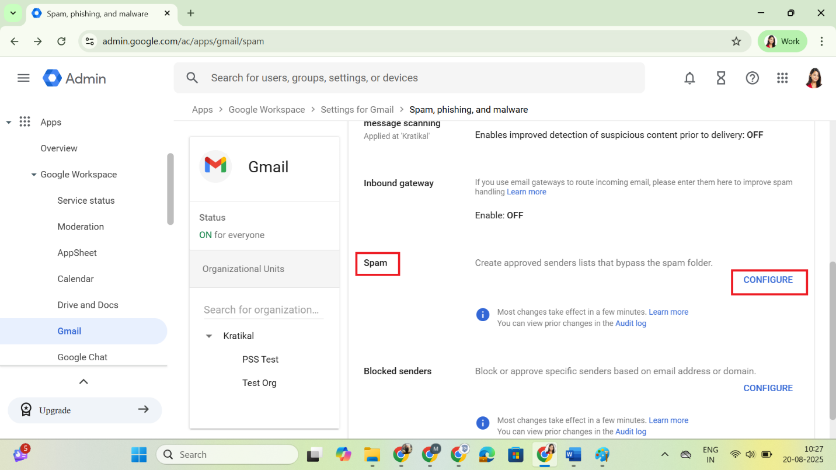Screen dimensions: 836x470
Task: Click the info icon under the Spam setting
Action: (x=482, y=315)
